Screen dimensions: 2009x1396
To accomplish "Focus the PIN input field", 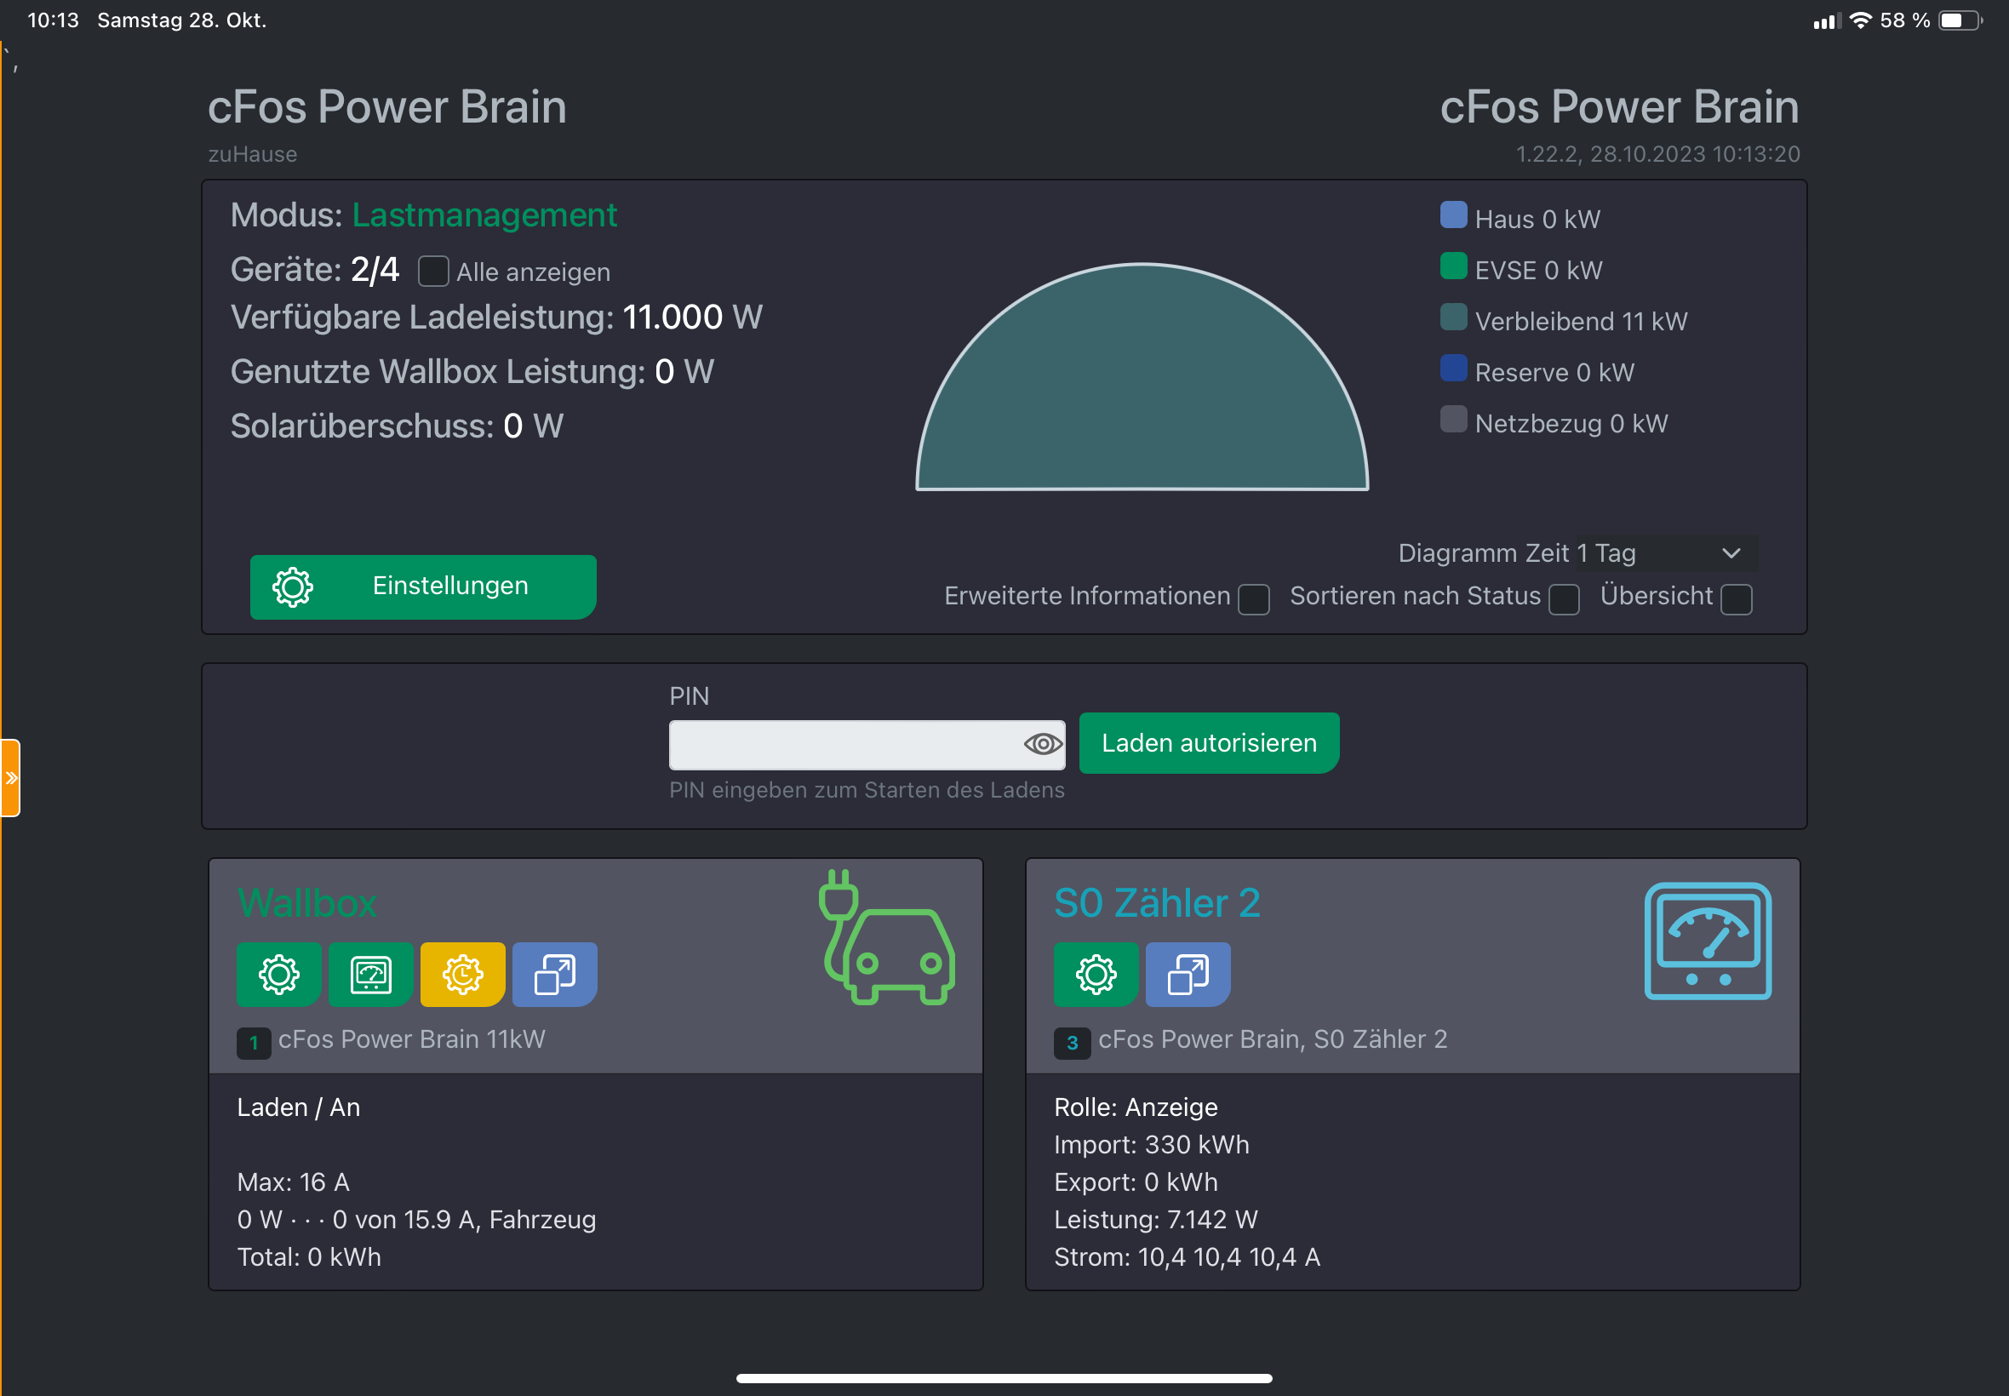I will pos(867,744).
